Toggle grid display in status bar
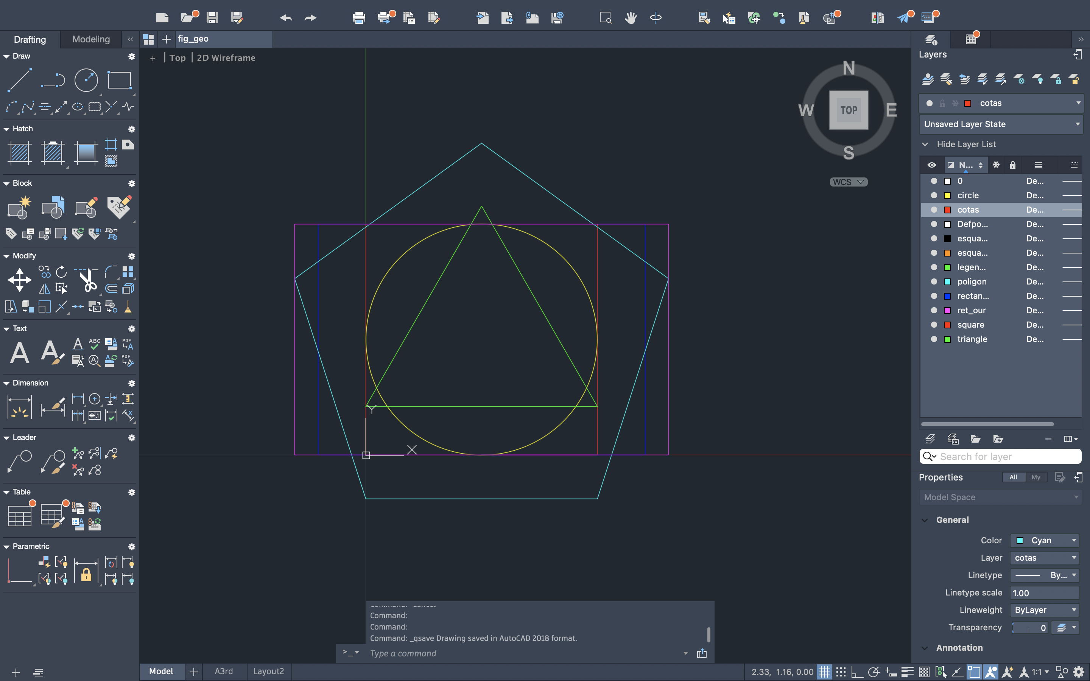This screenshot has width=1090, height=681. tap(824, 672)
